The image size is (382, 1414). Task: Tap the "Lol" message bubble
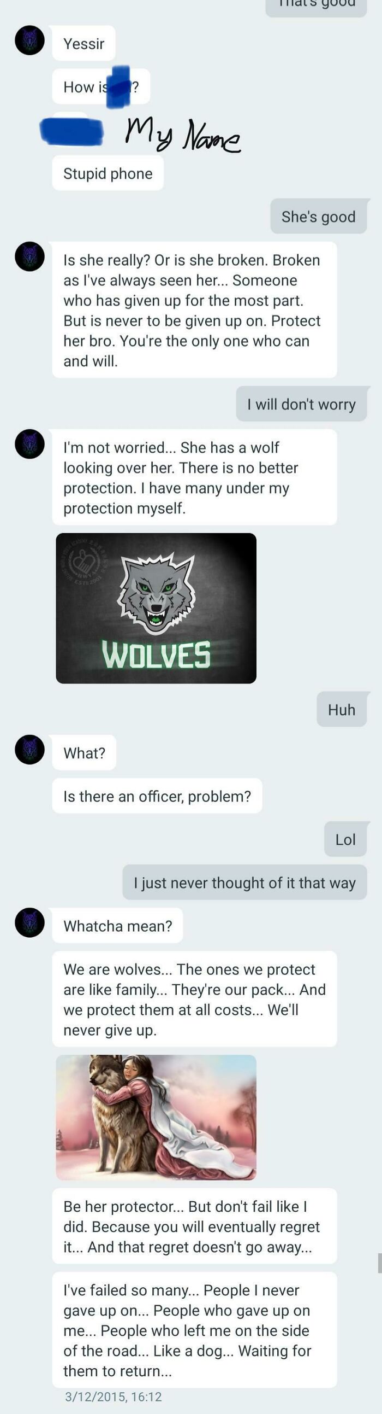click(x=345, y=839)
